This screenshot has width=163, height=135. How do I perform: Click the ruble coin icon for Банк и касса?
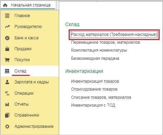(x=7, y=38)
